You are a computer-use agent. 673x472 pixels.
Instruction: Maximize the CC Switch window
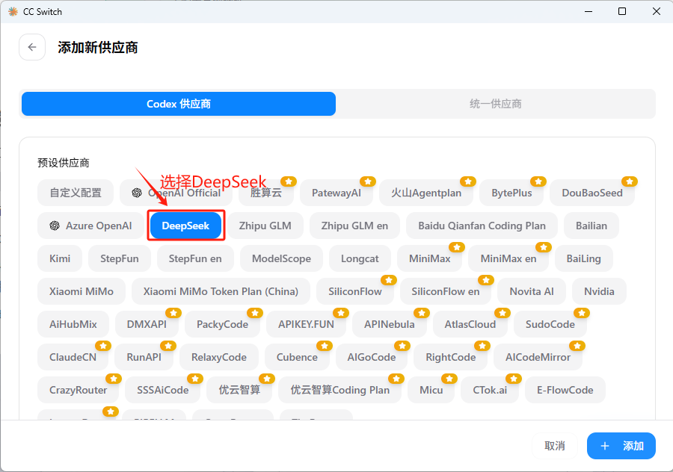[x=622, y=11]
